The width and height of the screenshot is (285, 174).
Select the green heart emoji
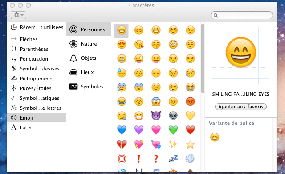[x=173, y=130]
